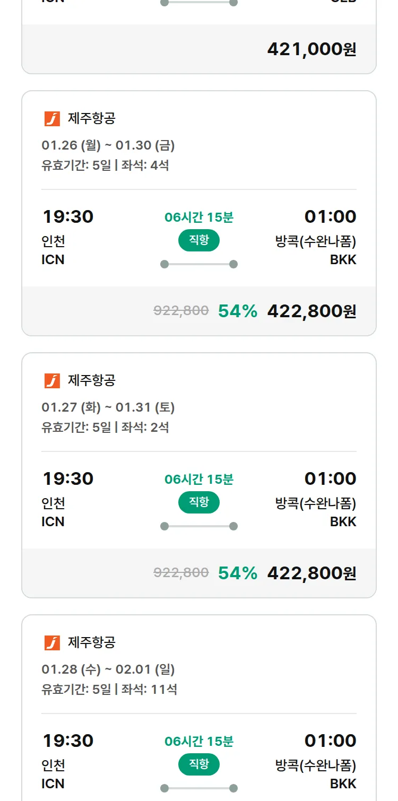Click the 54% discount label on the 01.27 flight
The image size is (398, 801).
click(238, 573)
